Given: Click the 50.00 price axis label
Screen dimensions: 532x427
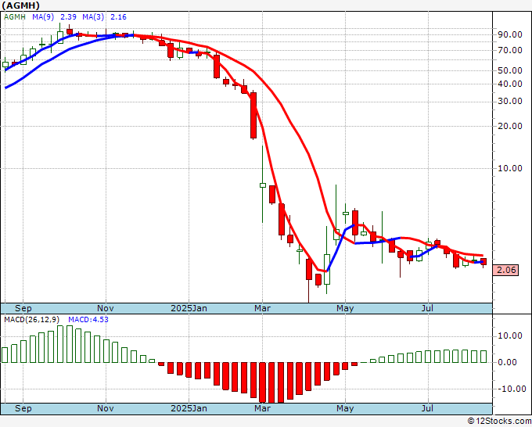Looking at the screenshot, I should pyautogui.click(x=509, y=70).
